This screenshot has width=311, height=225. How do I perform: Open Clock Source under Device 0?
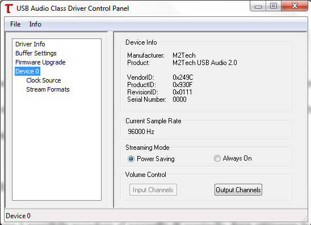coord(44,80)
